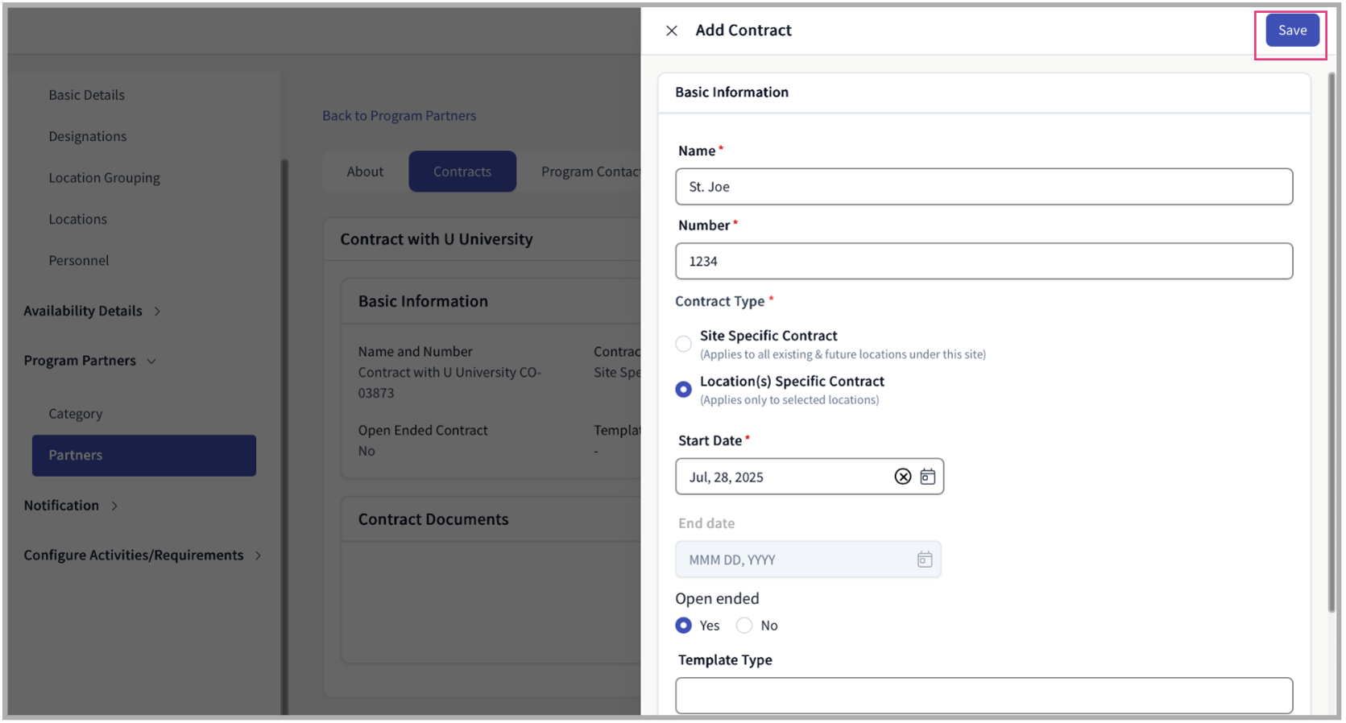Click the contract Name input field

click(984, 187)
